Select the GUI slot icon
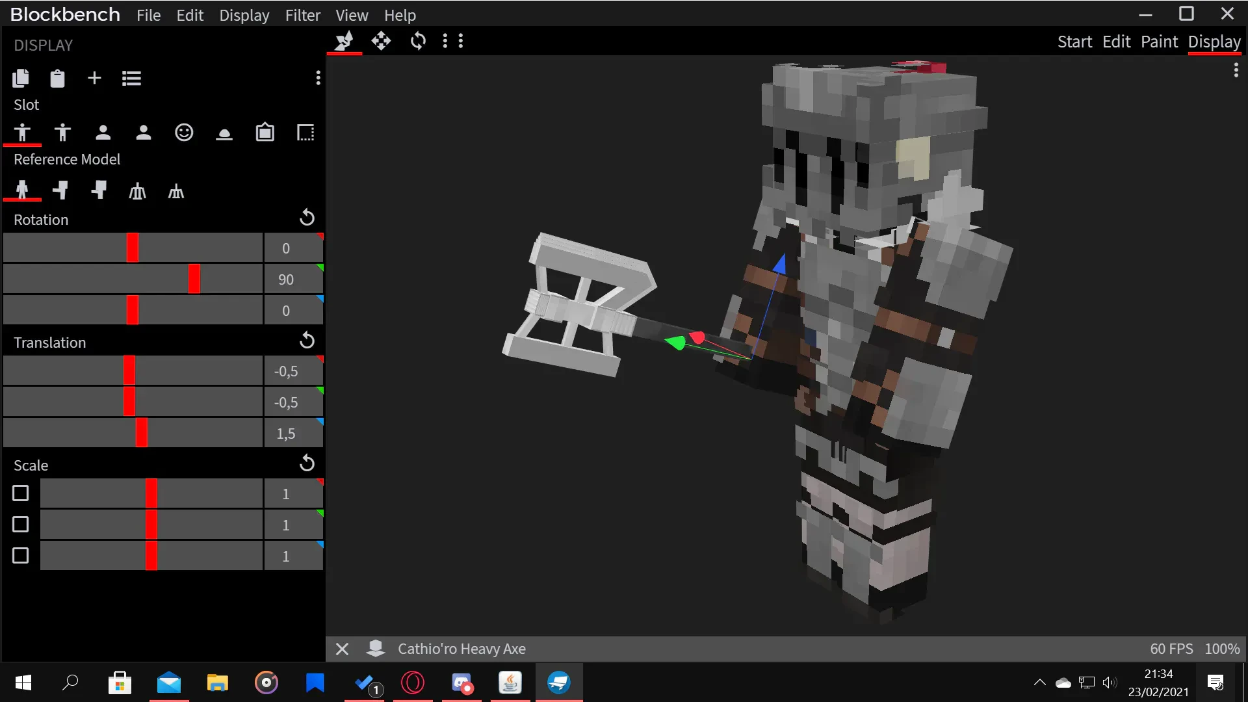This screenshot has height=702, width=1248. click(x=305, y=133)
